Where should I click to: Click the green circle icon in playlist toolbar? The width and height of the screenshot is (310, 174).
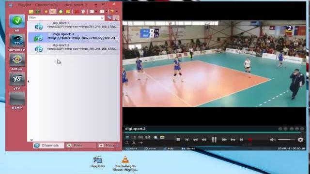point(61,12)
